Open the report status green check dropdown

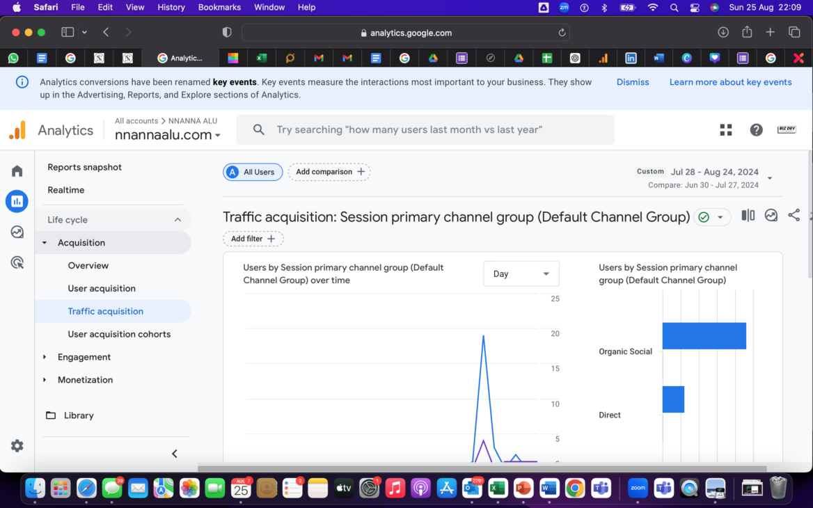click(711, 217)
